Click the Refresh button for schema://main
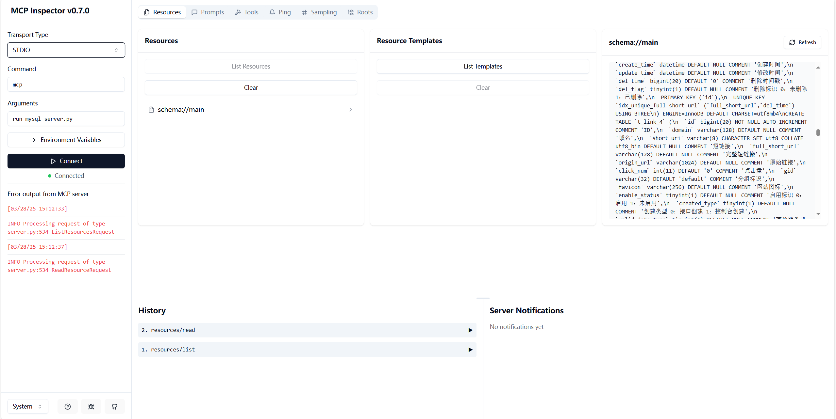 tap(802, 42)
